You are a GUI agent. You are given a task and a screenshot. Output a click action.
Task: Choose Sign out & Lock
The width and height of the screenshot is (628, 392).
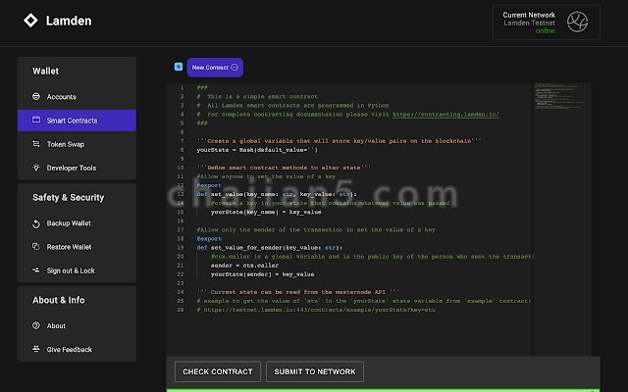pos(77,270)
